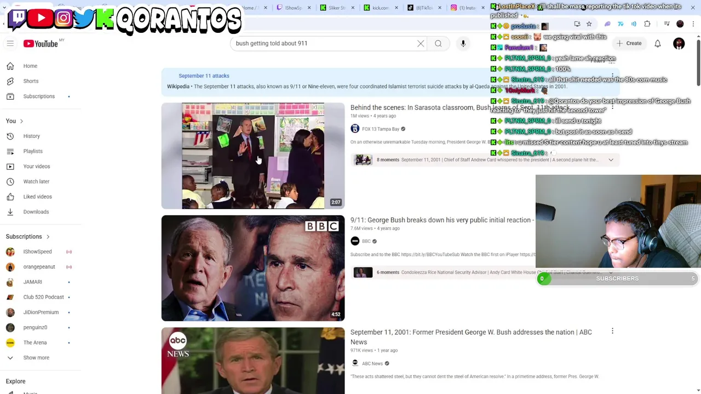Visit the FOX 13 Tampa Bay channel name
This screenshot has width=701, height=394.
tap(381, 129)
